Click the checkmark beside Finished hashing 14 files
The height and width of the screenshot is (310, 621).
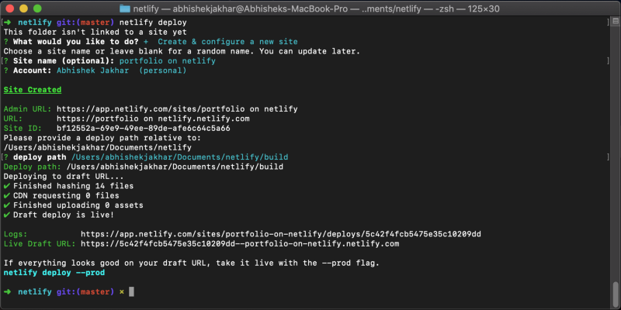coord(7,185)
